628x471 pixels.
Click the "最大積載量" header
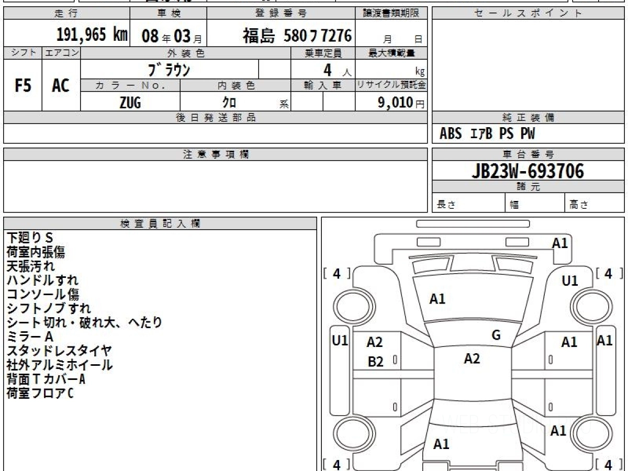point(392,53)
